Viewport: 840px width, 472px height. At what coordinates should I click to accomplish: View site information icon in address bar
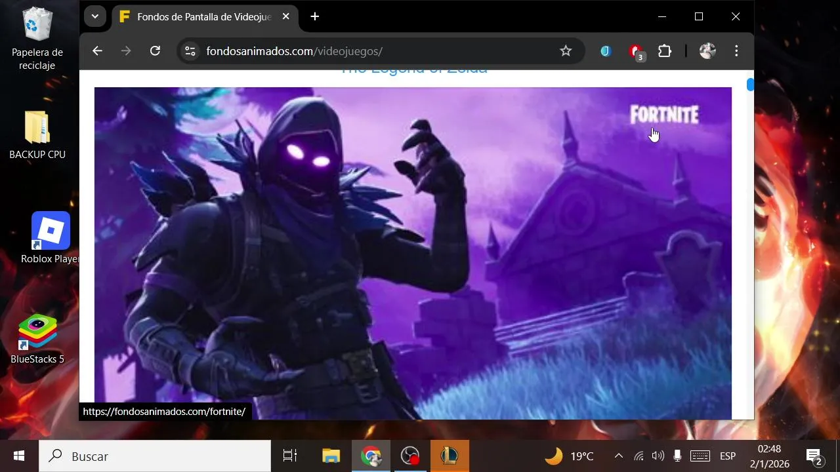[x=190, y=51]
